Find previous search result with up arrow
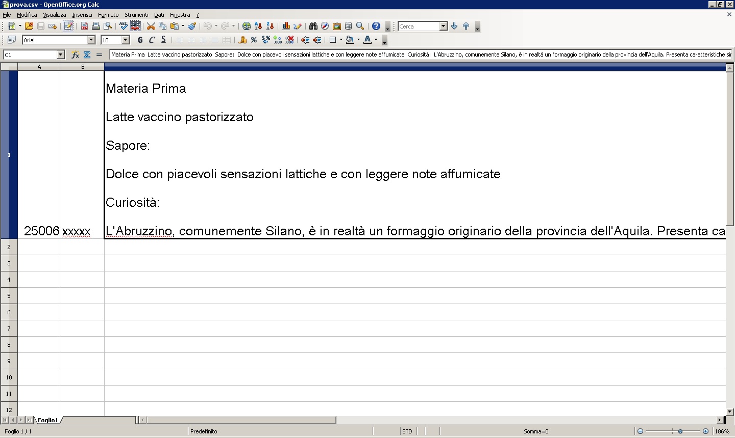 466,26
